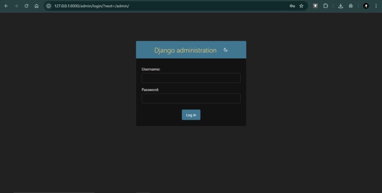Open the shield extension icon in toolbar
This screenshot has height=193, width=382.
point(315,6)
